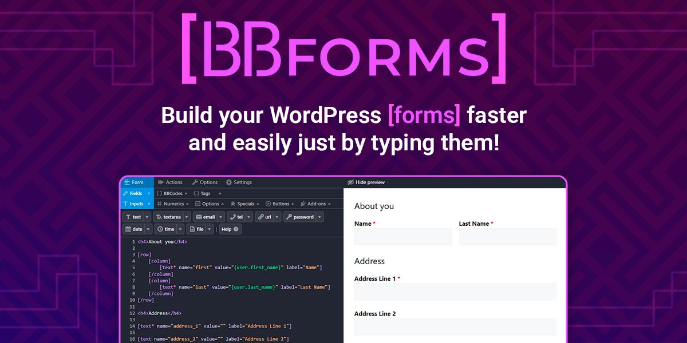Switch to the Form tab
This screenshot has height=343, width=687.
[137, 182]
